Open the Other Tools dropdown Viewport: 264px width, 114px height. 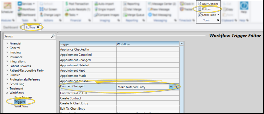209,15
